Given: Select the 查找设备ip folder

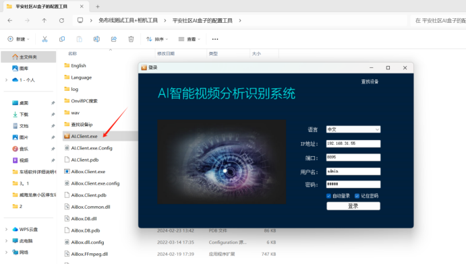Looking at the screenshot, I should pos(82,125).
